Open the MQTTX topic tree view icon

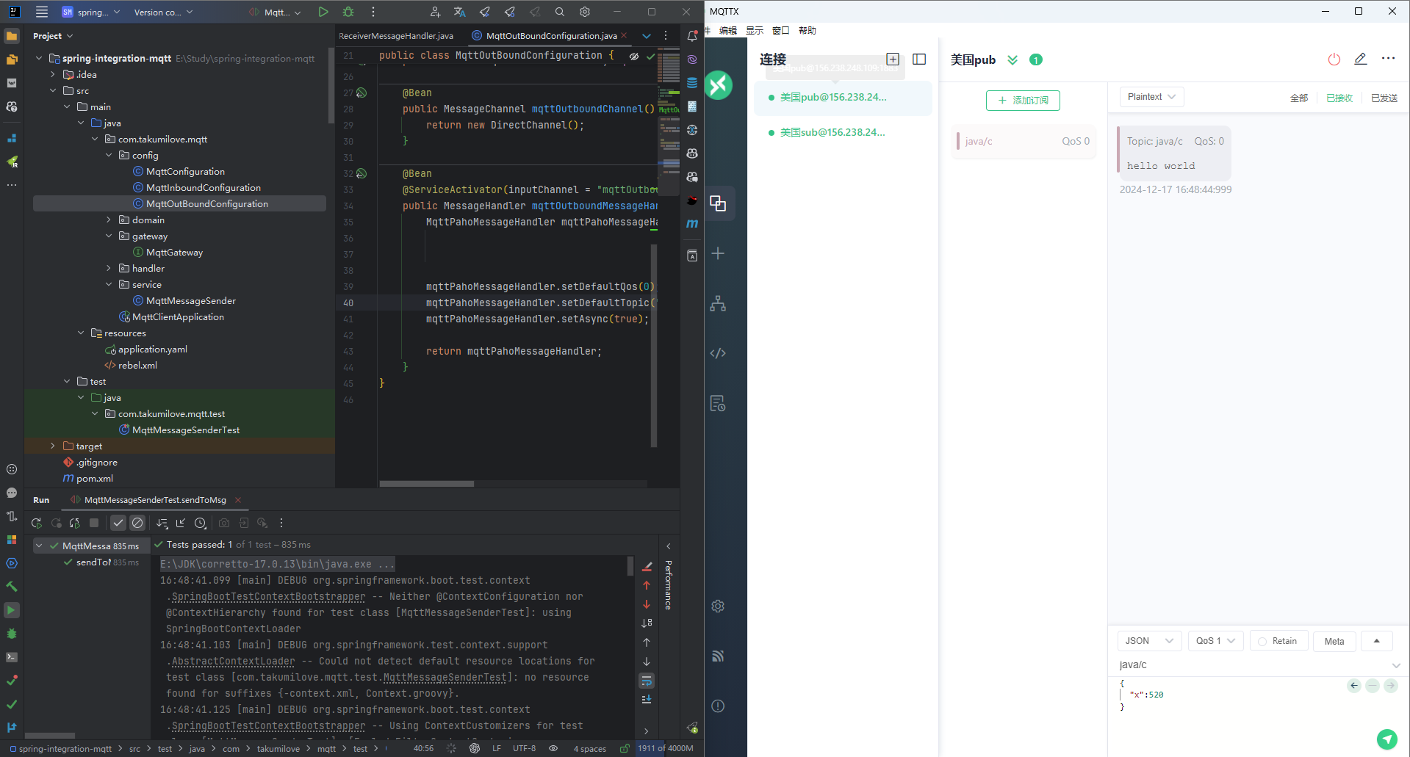tap(717, 303)
